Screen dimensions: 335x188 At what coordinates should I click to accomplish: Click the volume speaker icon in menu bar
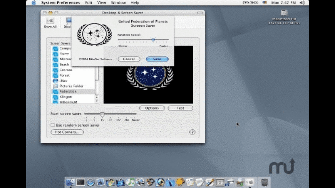coord(301,3)
